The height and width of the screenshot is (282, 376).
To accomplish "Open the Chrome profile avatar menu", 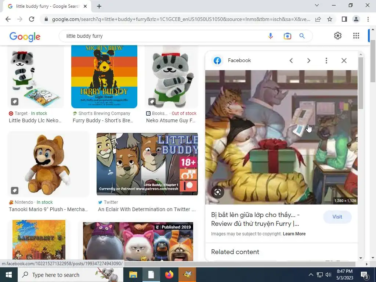I will click(356, 19).
